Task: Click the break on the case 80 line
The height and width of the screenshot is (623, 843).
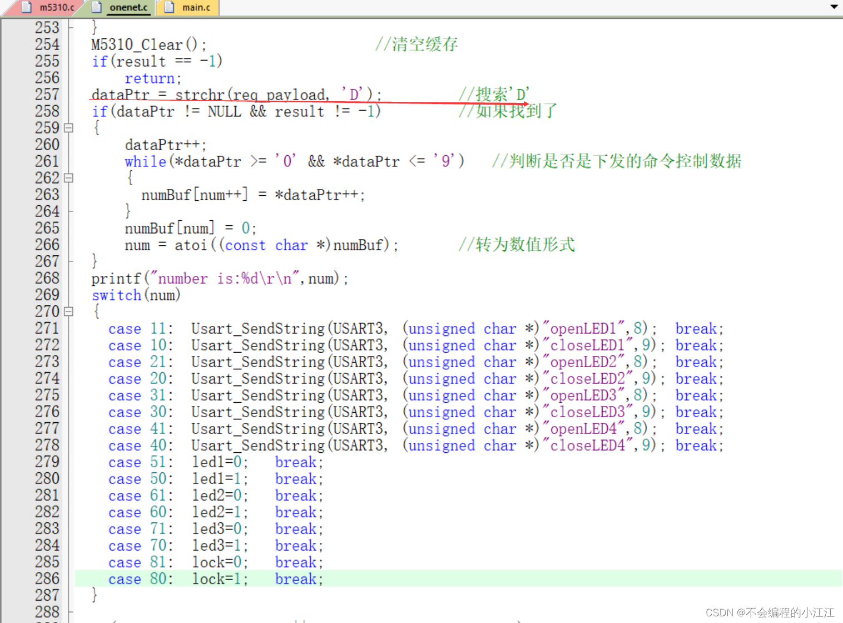Action: (x=299, y=579)
